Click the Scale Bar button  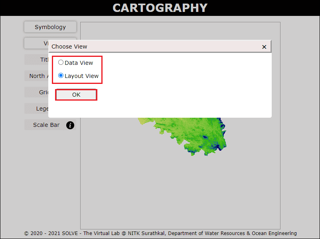(x=46, y=125)
